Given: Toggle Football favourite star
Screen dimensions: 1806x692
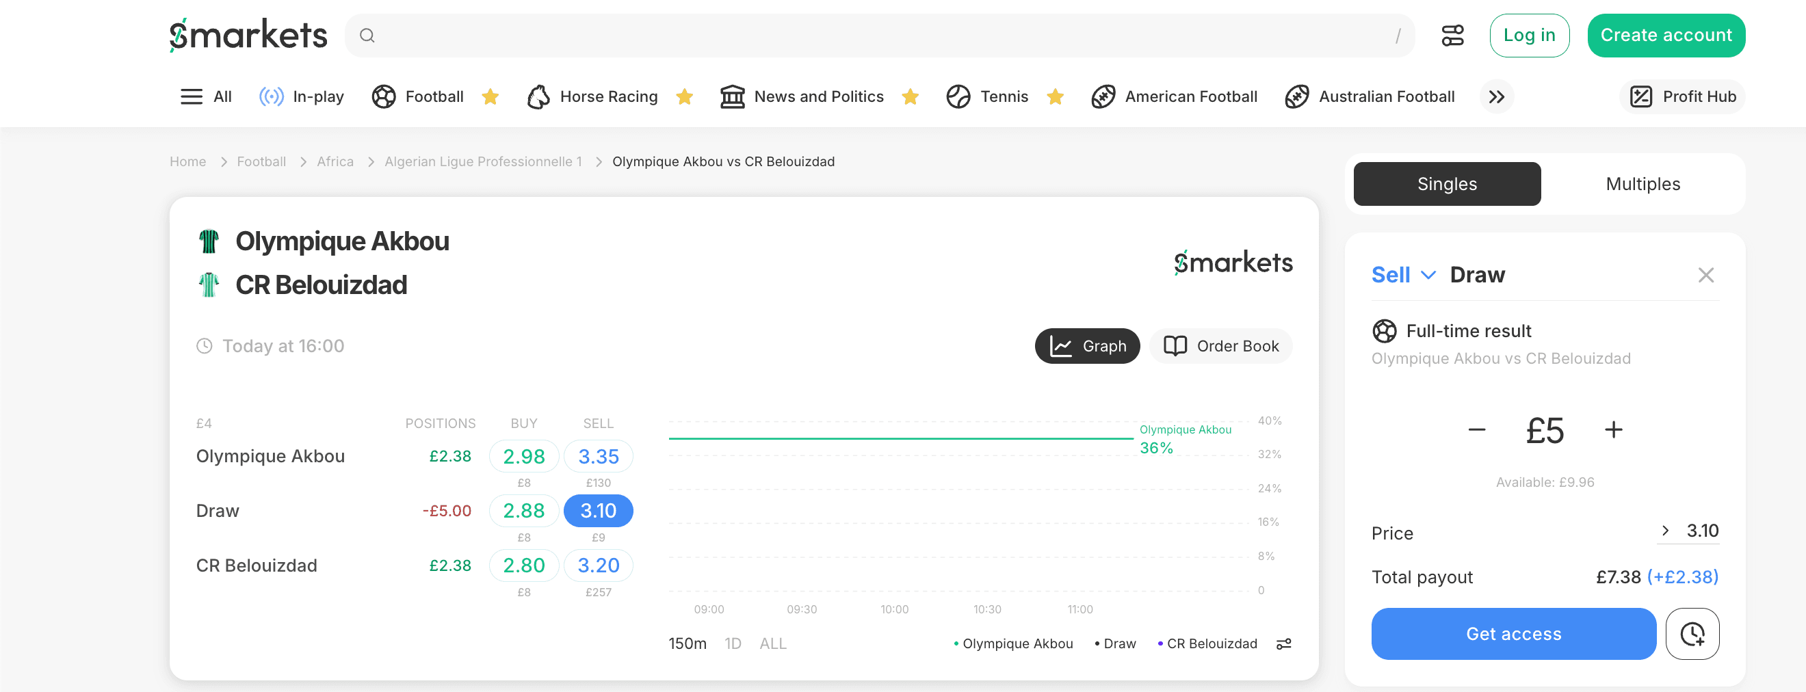Looking at the screenshot, I should point(490,96).
